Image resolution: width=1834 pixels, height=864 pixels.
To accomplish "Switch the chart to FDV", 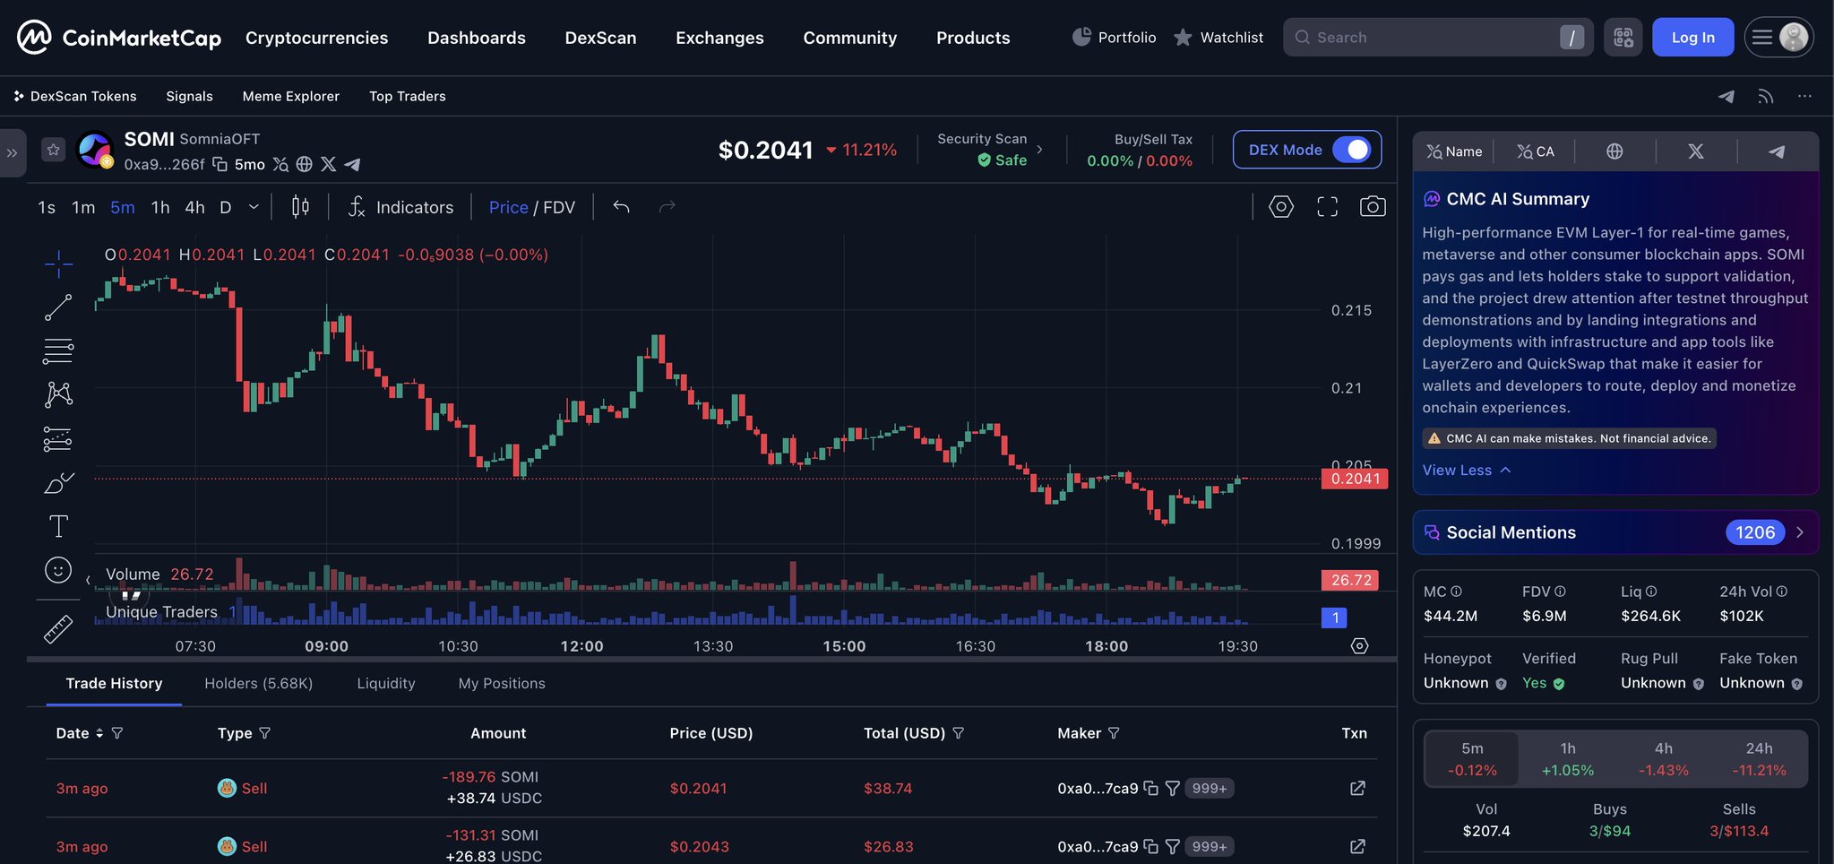I will tap(559, 207).
